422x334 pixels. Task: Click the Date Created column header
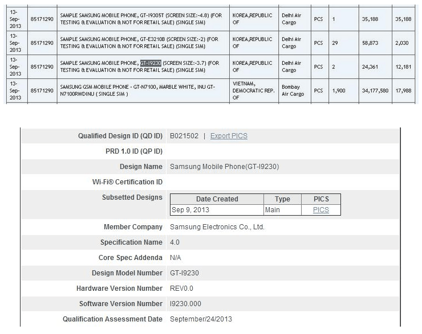[217, 199]
